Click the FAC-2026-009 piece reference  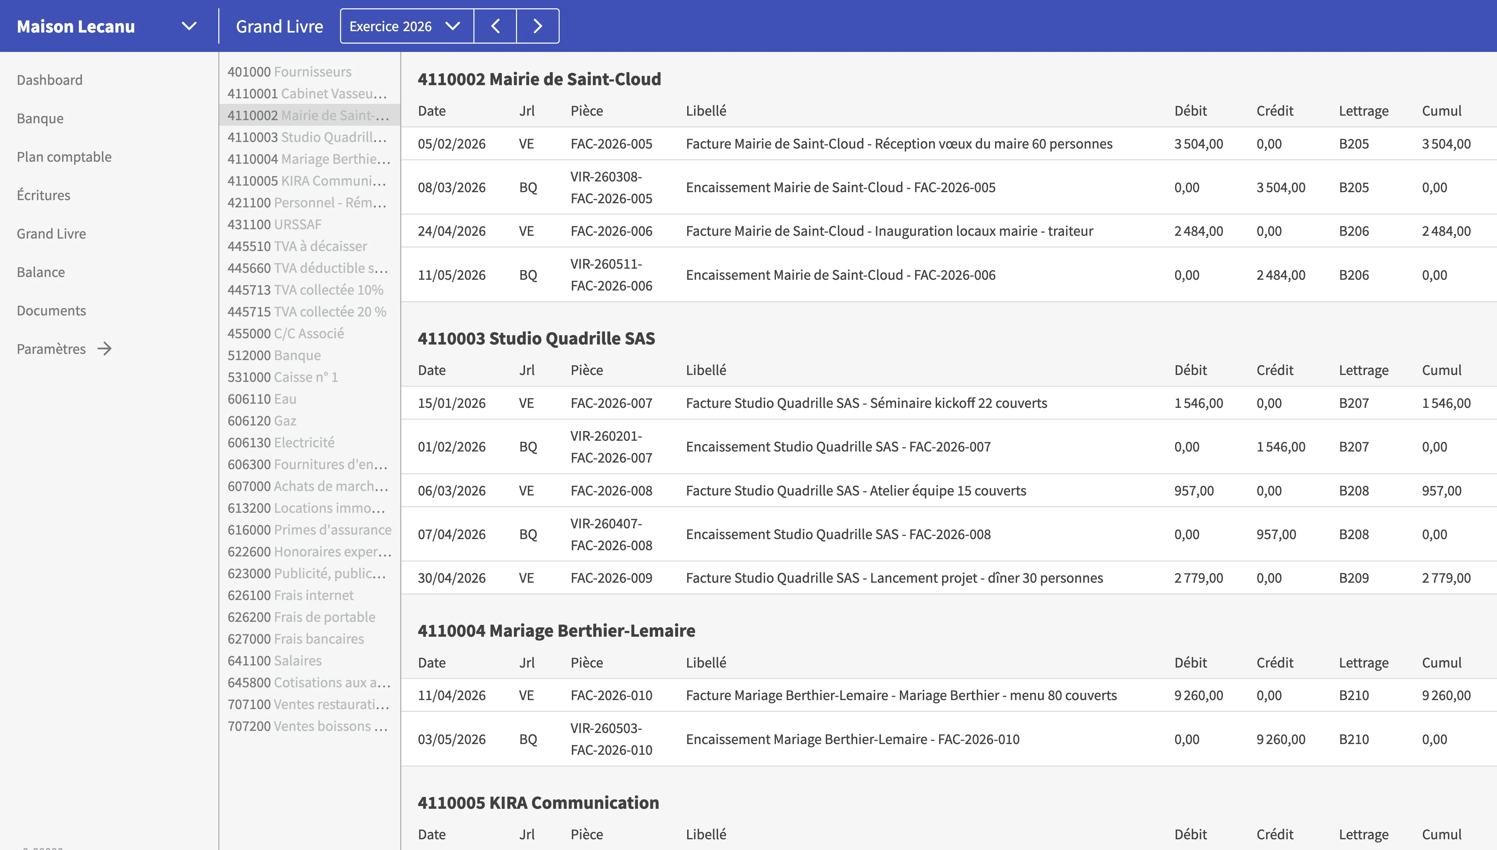pyautogui.click(x=612, y=579)
